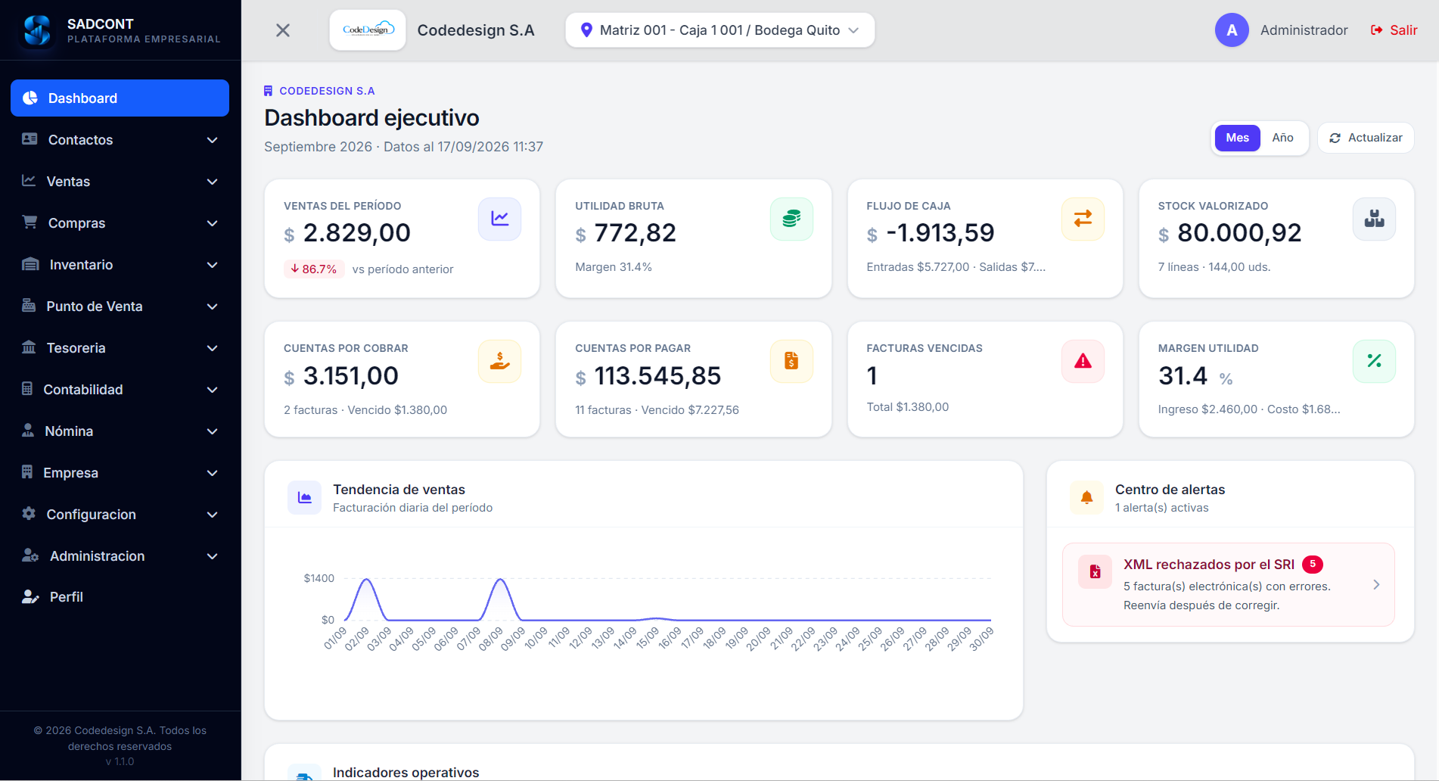Switch period view to Año

[x=1282, y=138]
